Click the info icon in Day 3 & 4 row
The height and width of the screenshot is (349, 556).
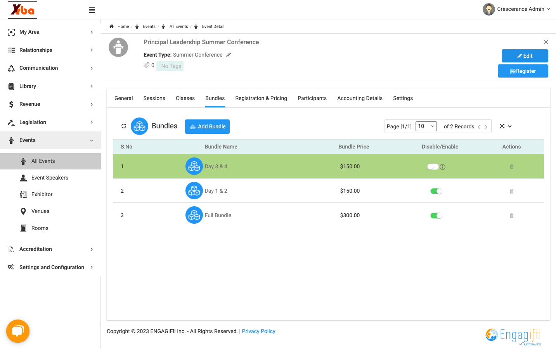click(x=443, y=167)
